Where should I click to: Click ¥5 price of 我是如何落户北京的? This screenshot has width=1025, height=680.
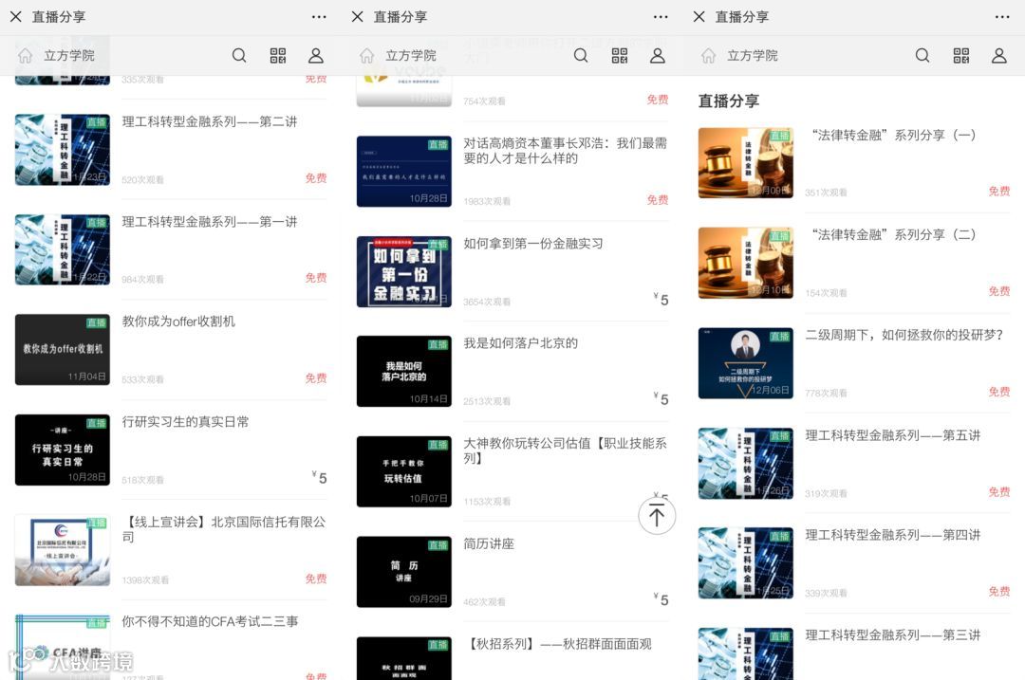(661, 397)
